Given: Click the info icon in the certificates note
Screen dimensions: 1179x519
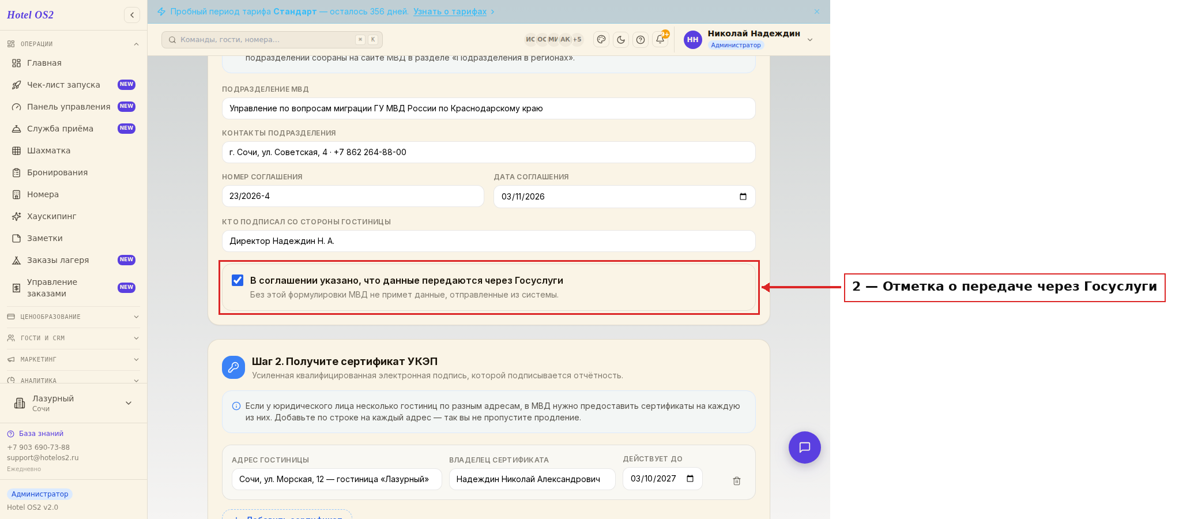Looking at the screenshot, I should click(x=236, y=406).
